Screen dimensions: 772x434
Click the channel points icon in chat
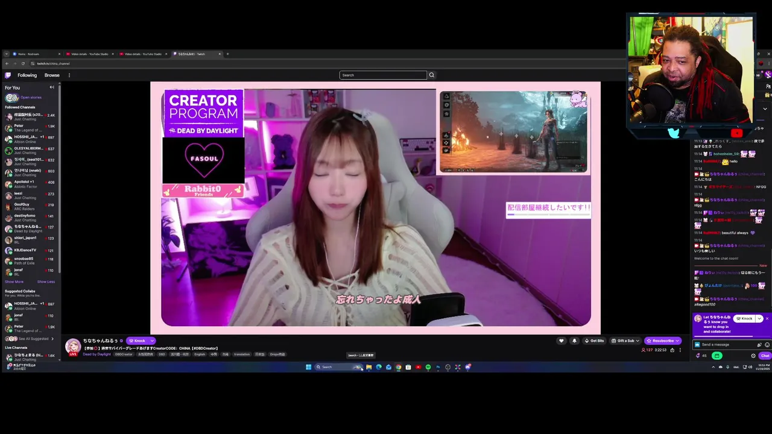pyautogui.click(x=698, y=356)
